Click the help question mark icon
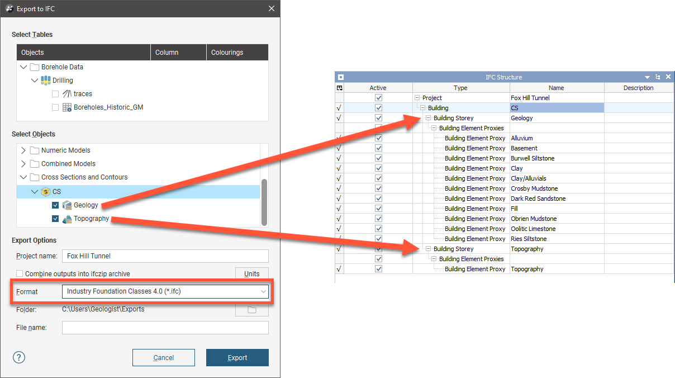675x378 pixels. 18,357
